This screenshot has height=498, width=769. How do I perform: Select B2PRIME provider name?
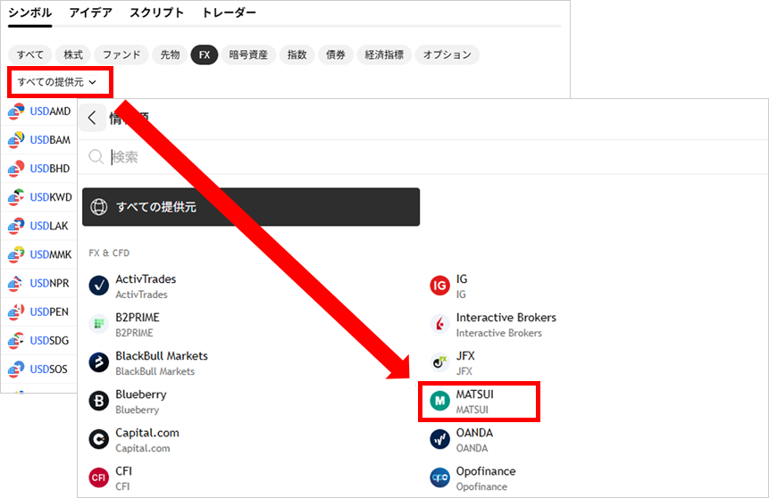pyautogui.click(x=138, y=318)
